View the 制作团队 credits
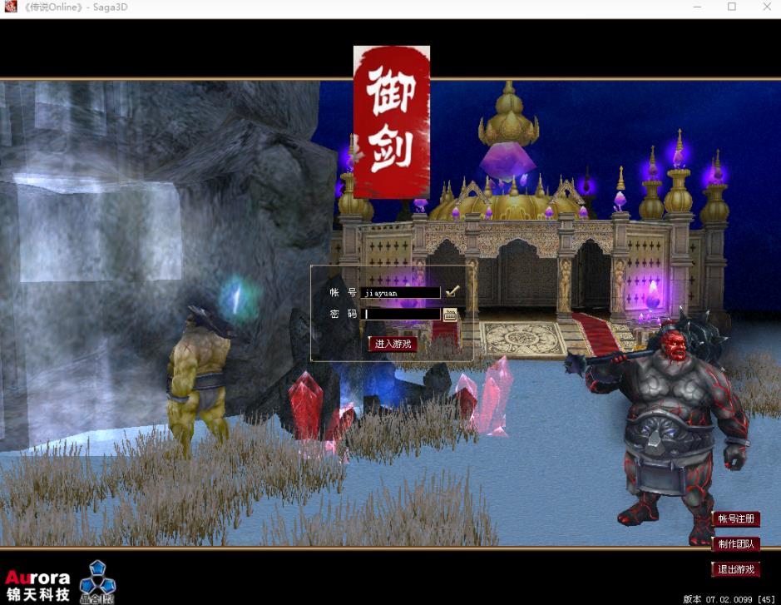781x605 pixels. coord(736,544)
